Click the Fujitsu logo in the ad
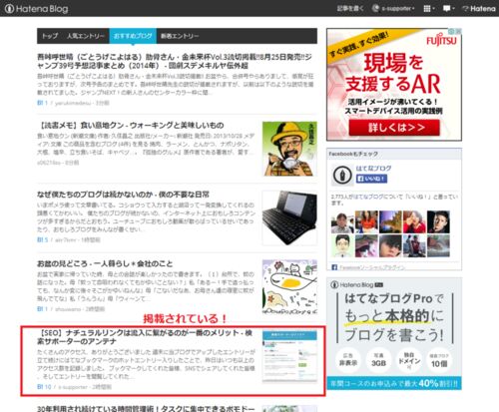The height and width of the screenshot is (412, 499). [441, 40]
